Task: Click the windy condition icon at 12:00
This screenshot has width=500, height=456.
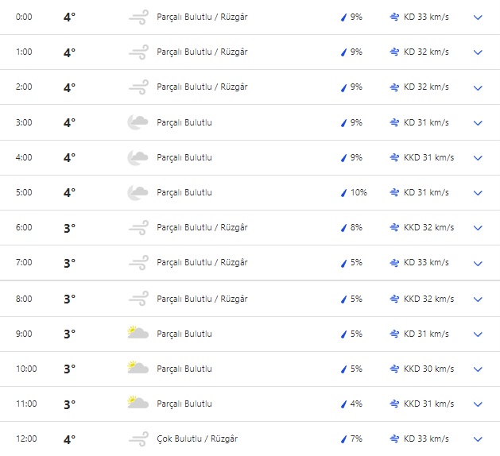Action: (138, 439)
